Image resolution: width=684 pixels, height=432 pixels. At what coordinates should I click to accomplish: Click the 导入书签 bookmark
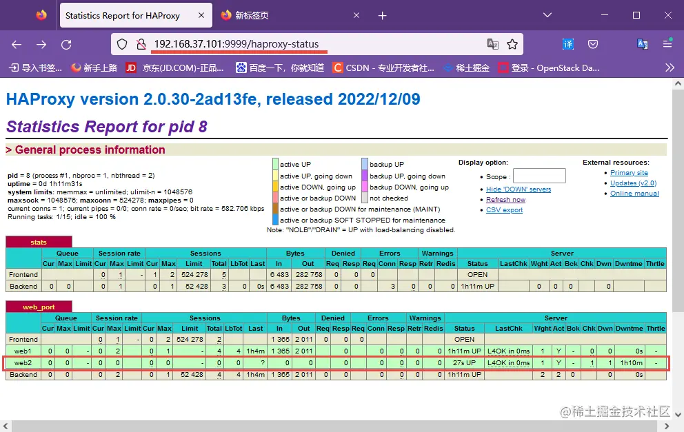click(36, 68)
